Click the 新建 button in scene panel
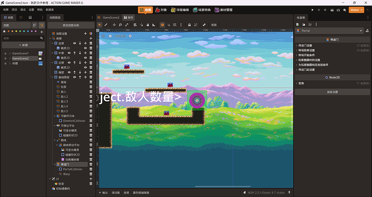The image size is (372, 197). pyautogui.click(x=23, y=45)
